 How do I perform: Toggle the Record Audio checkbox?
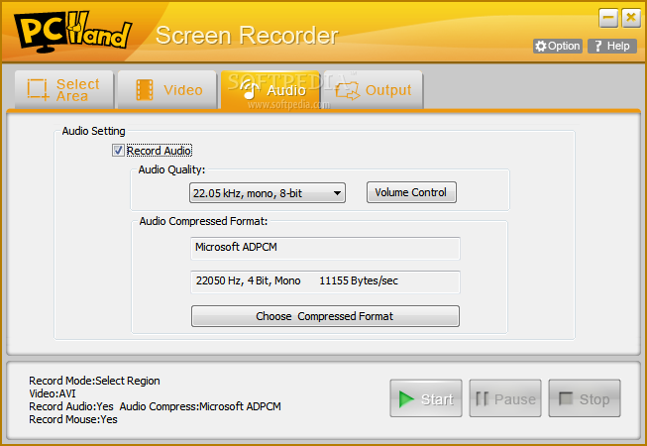tap(118, 151)
